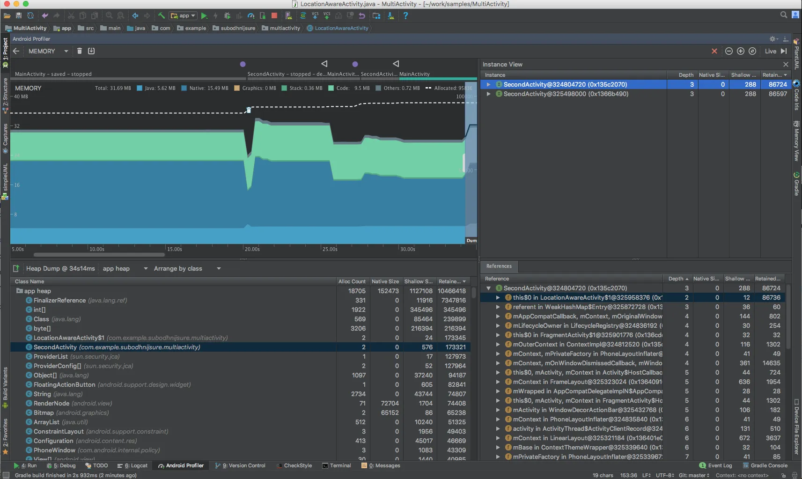Expand SecondActivity@325498000 instance row

pyautogui.click(x=488, y=94)
